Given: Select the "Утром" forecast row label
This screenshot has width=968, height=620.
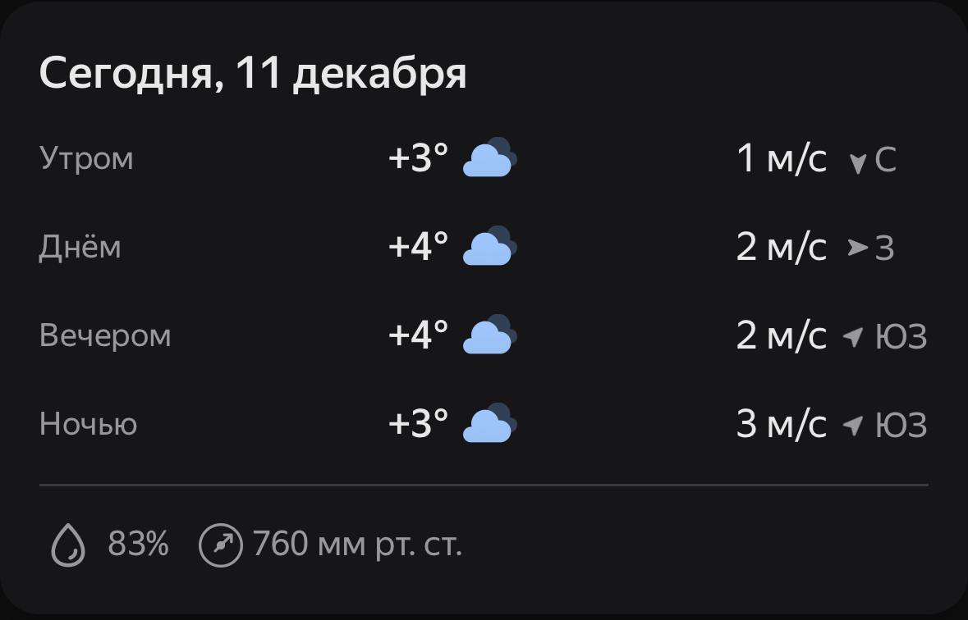Looking at the screenshot, I should [x=86, y=158].
